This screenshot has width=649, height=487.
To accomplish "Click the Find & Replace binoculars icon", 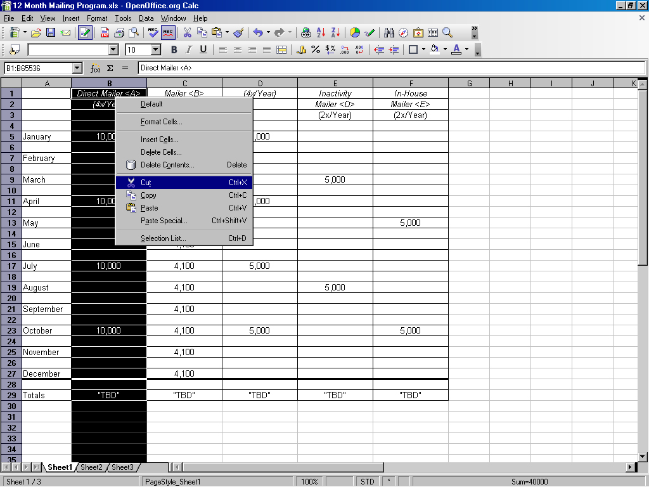I will 389,32.
